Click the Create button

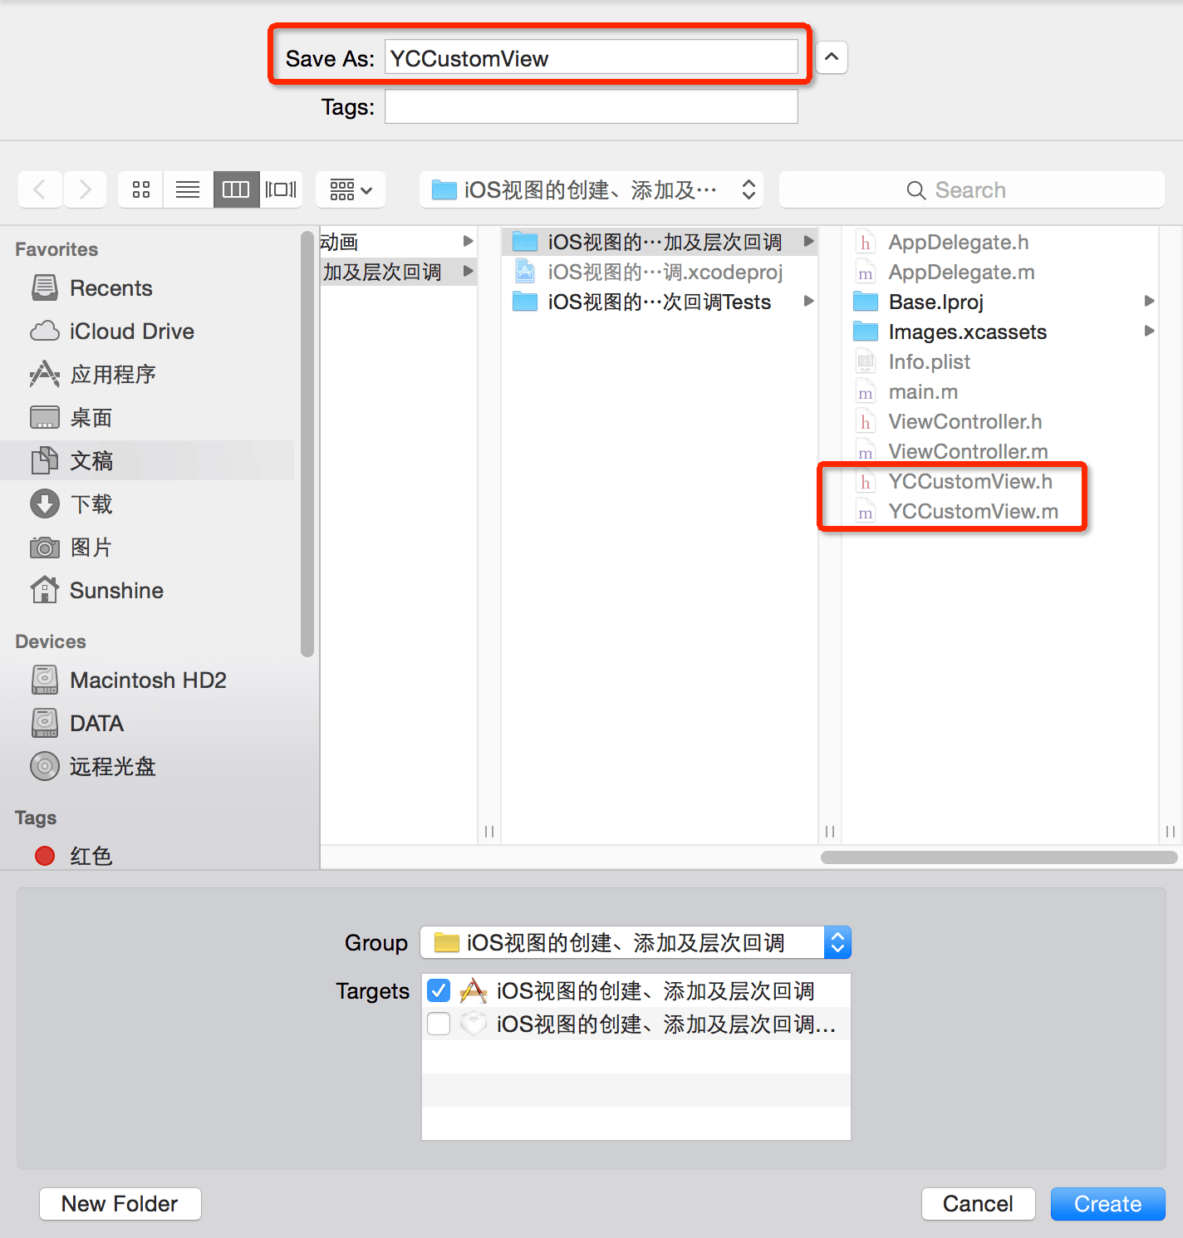(1107, 1203)
